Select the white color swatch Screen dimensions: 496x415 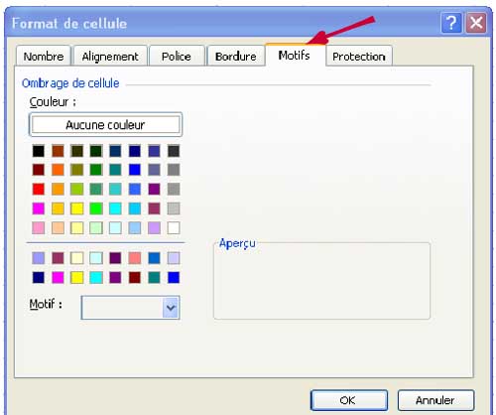pos(174,227)
